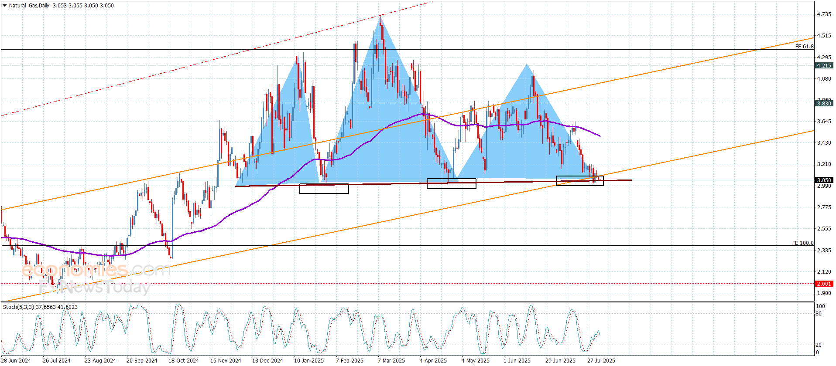This screenshot has width=836, height=366.
Task: Click the Stochastic scale value 100
Action: (820, 306)
